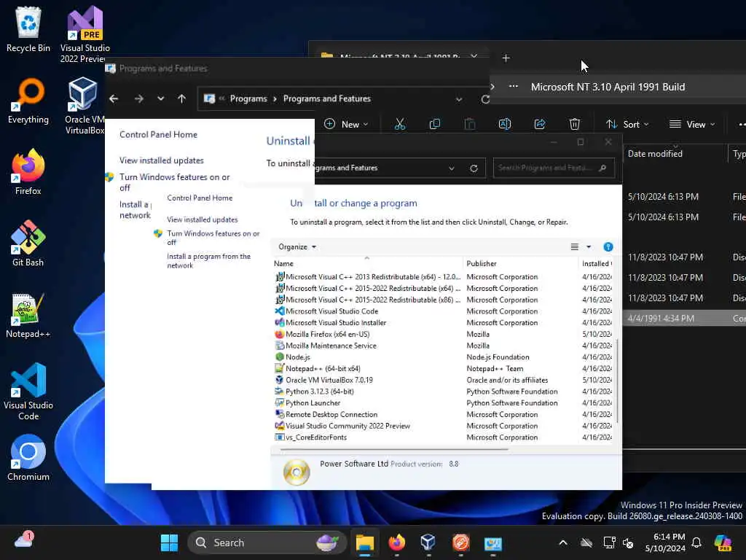Click the Delete trash icon in File Explorer
Screen dimensions: 746x560
[574, 124]
